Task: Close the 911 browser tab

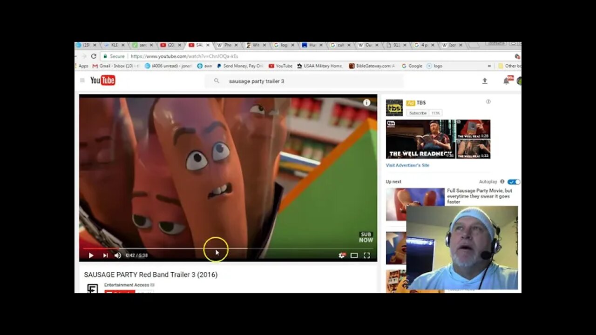Action: point(405,45)
